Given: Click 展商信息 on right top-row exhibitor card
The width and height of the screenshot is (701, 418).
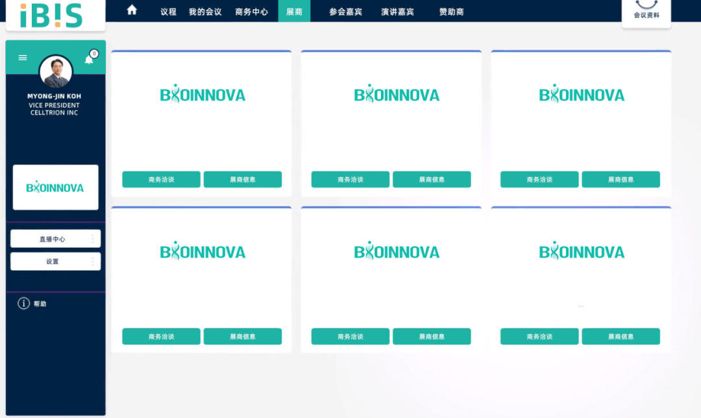Looking at the screenshot, I should [x=621, y=179].
